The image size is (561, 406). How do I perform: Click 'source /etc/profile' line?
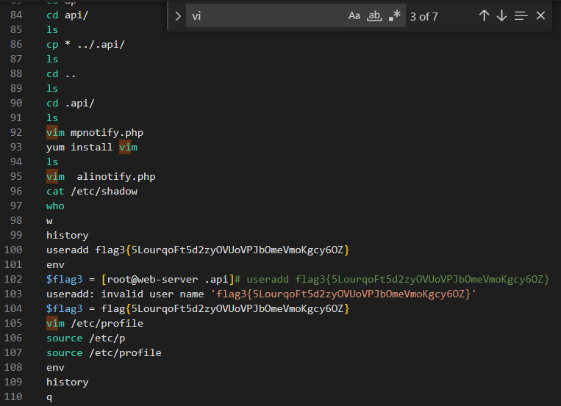(104, 352)
